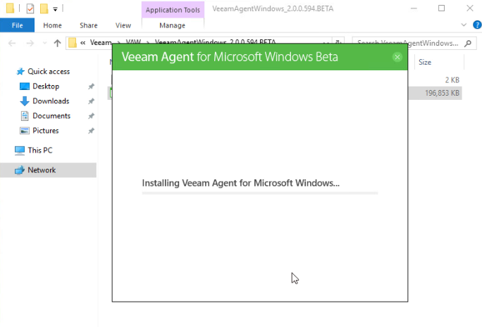
Task: Click the Desktop icon in sidebar
Action: [25, 86]
